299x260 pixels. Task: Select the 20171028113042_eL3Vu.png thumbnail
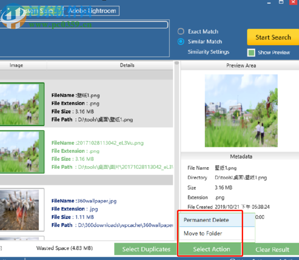22,152
